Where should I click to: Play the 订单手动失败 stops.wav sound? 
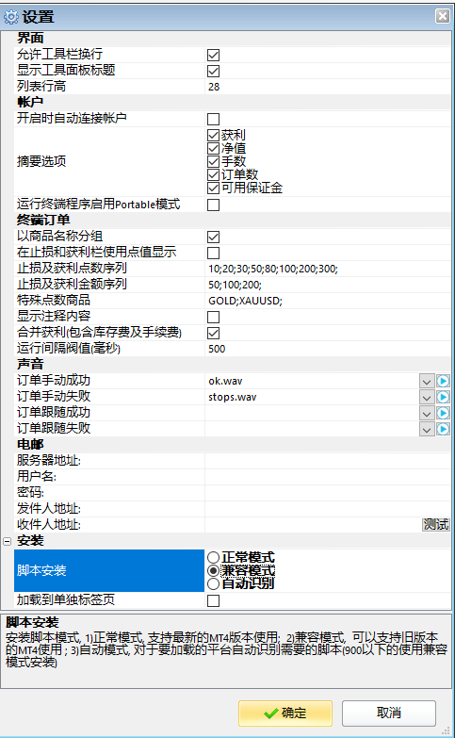[443, 397]
